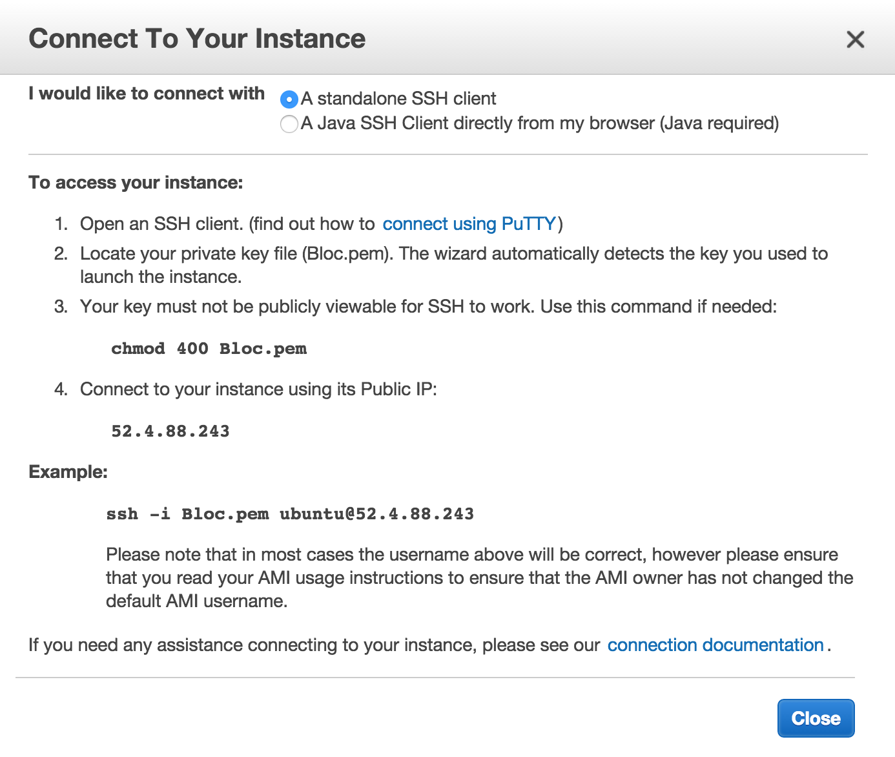Click the 'Open an SSH client' step text
The height and width of the screenshot is (757, 895).
tap(226, 224)
